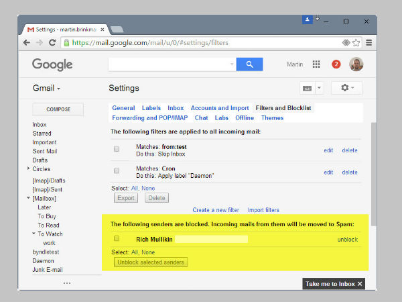The width and height of the screenshot is (402, 302).
Task: Open Accounts and Import tab
Action: (220, 108)
